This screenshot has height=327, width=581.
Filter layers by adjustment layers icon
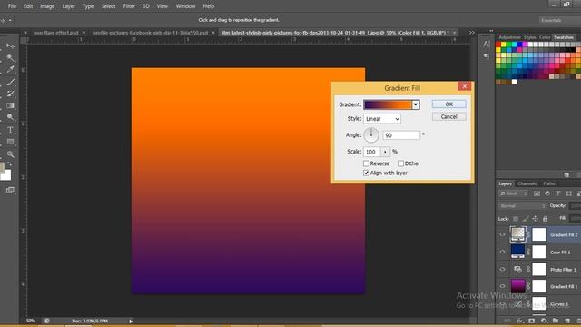point(547,193)
